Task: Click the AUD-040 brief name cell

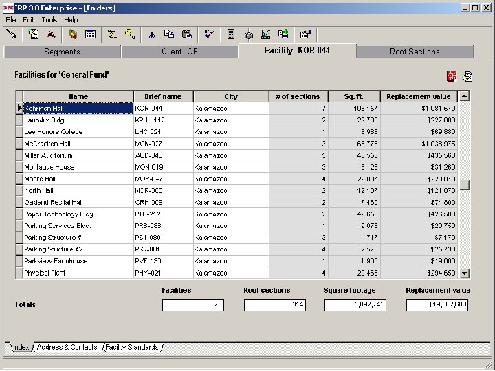Action: tap(164, 155)
